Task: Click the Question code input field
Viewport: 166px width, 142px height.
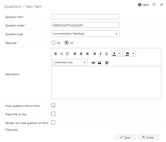Action: point(85,25)
